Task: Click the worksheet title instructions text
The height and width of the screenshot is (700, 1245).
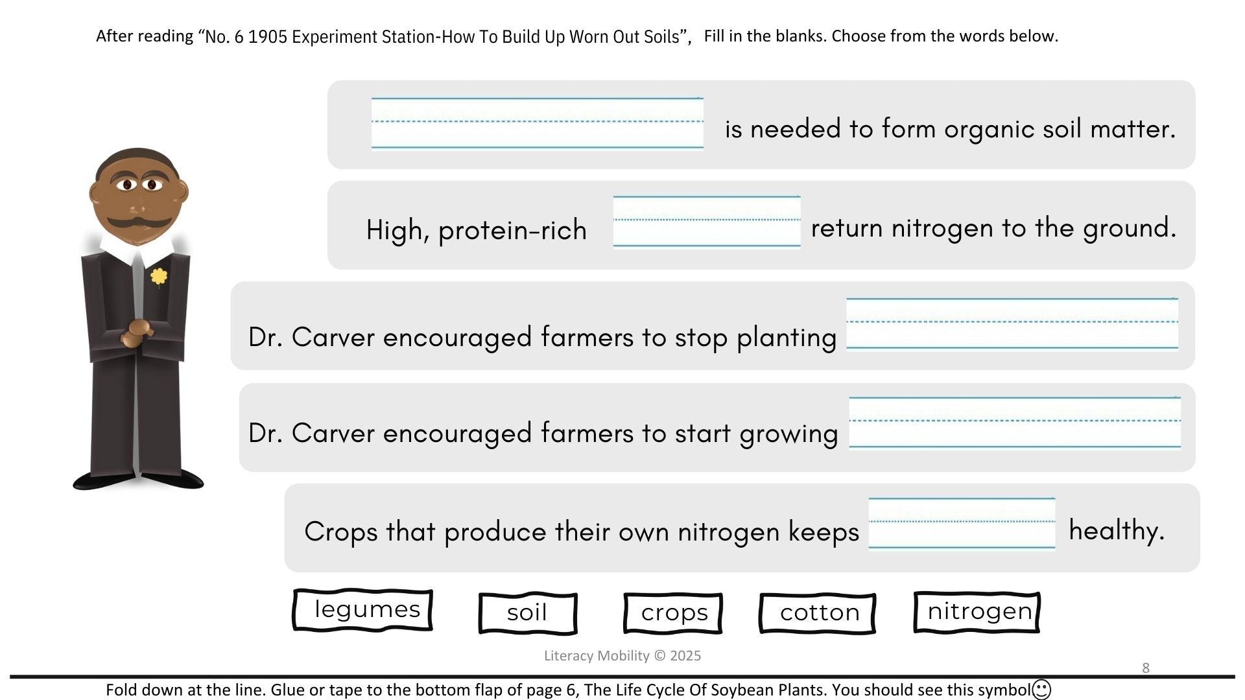Action: click(x=576, y=36)
